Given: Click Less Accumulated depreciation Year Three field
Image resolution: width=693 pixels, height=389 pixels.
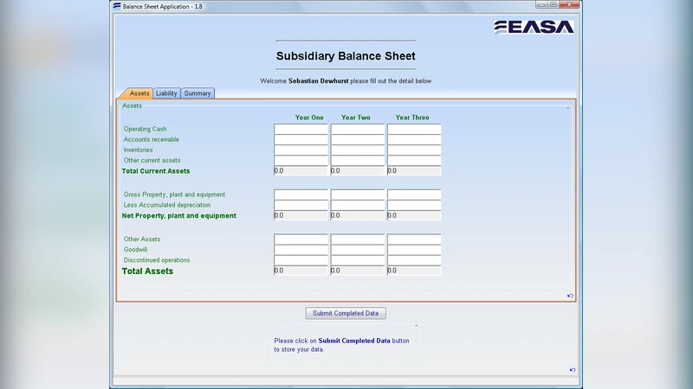Looking at the screenshot, I should (413, 206).
